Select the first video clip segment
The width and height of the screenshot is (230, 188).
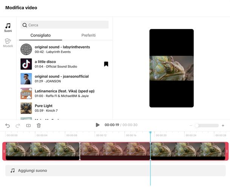[43, 151]
